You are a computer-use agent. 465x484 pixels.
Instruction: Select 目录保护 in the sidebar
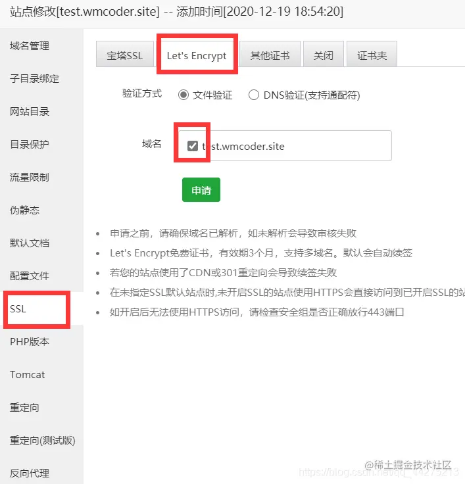[x=41, y=144]
